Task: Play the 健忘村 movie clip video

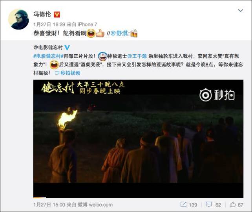Action: [138, 139]
